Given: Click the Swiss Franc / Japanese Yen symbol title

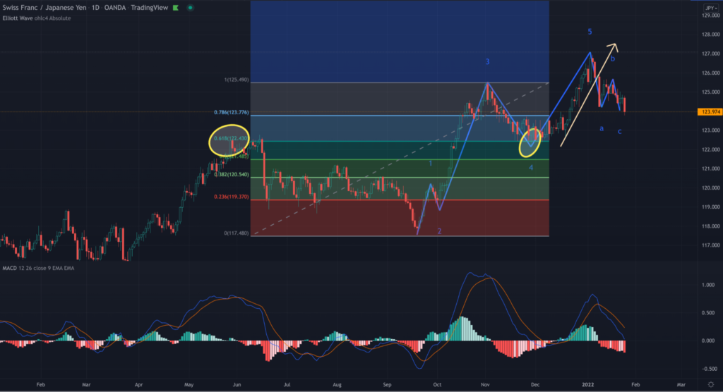Looking at the screenshot, I should pos(44,8).
